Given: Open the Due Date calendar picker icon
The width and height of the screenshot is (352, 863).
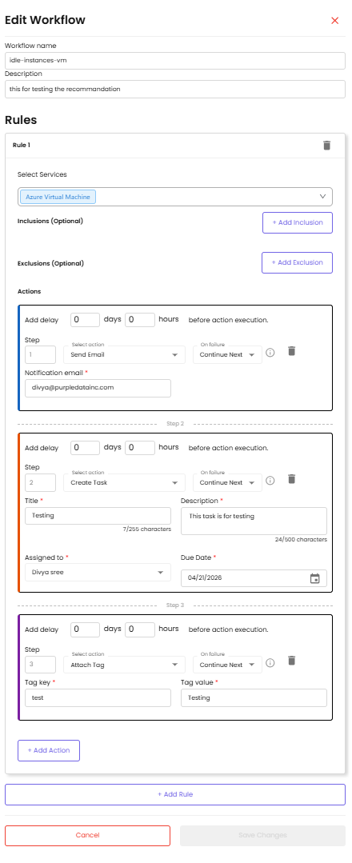Looking at the screenshot, I should (314, 578).
